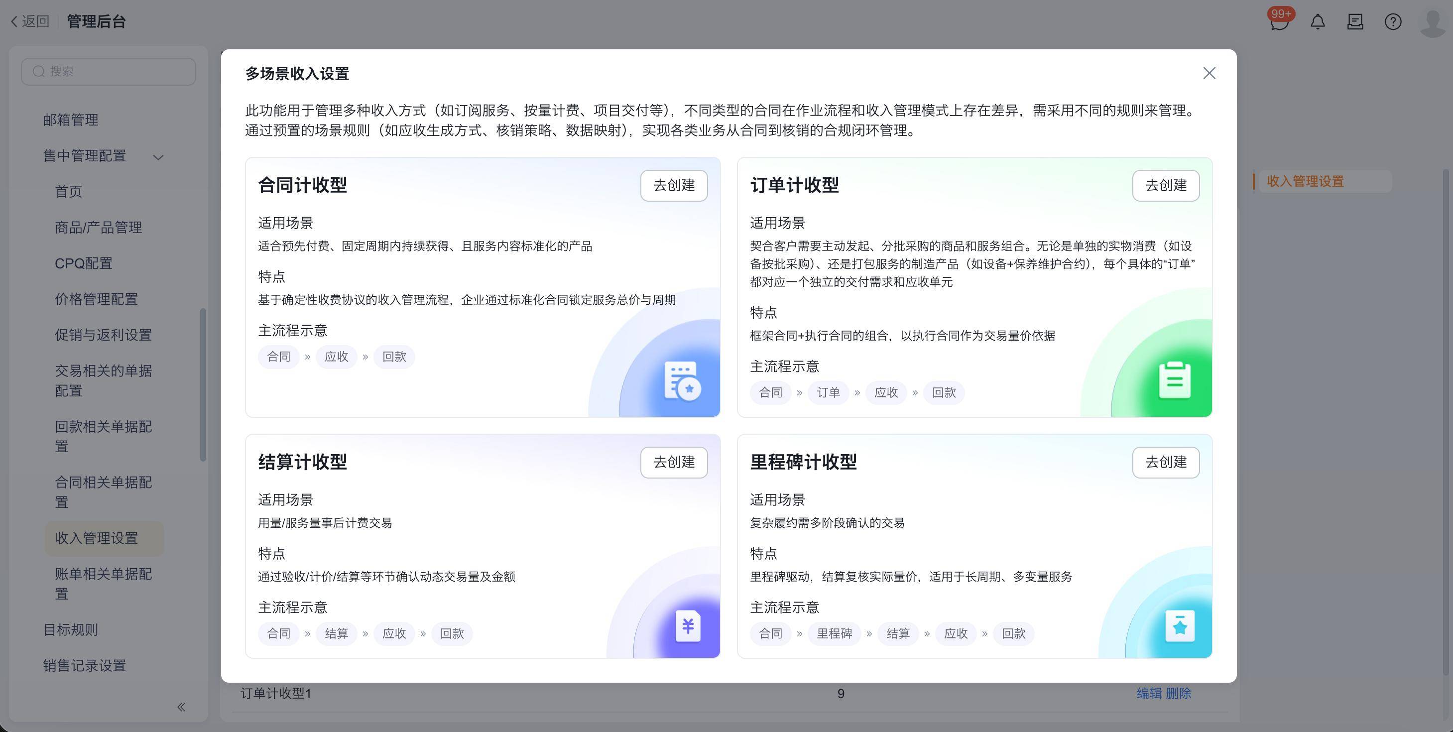This screenshot has height=732, width=1453.
Task: Collapse the sidebar with the double-chevron icon
Action: (181, 707)
